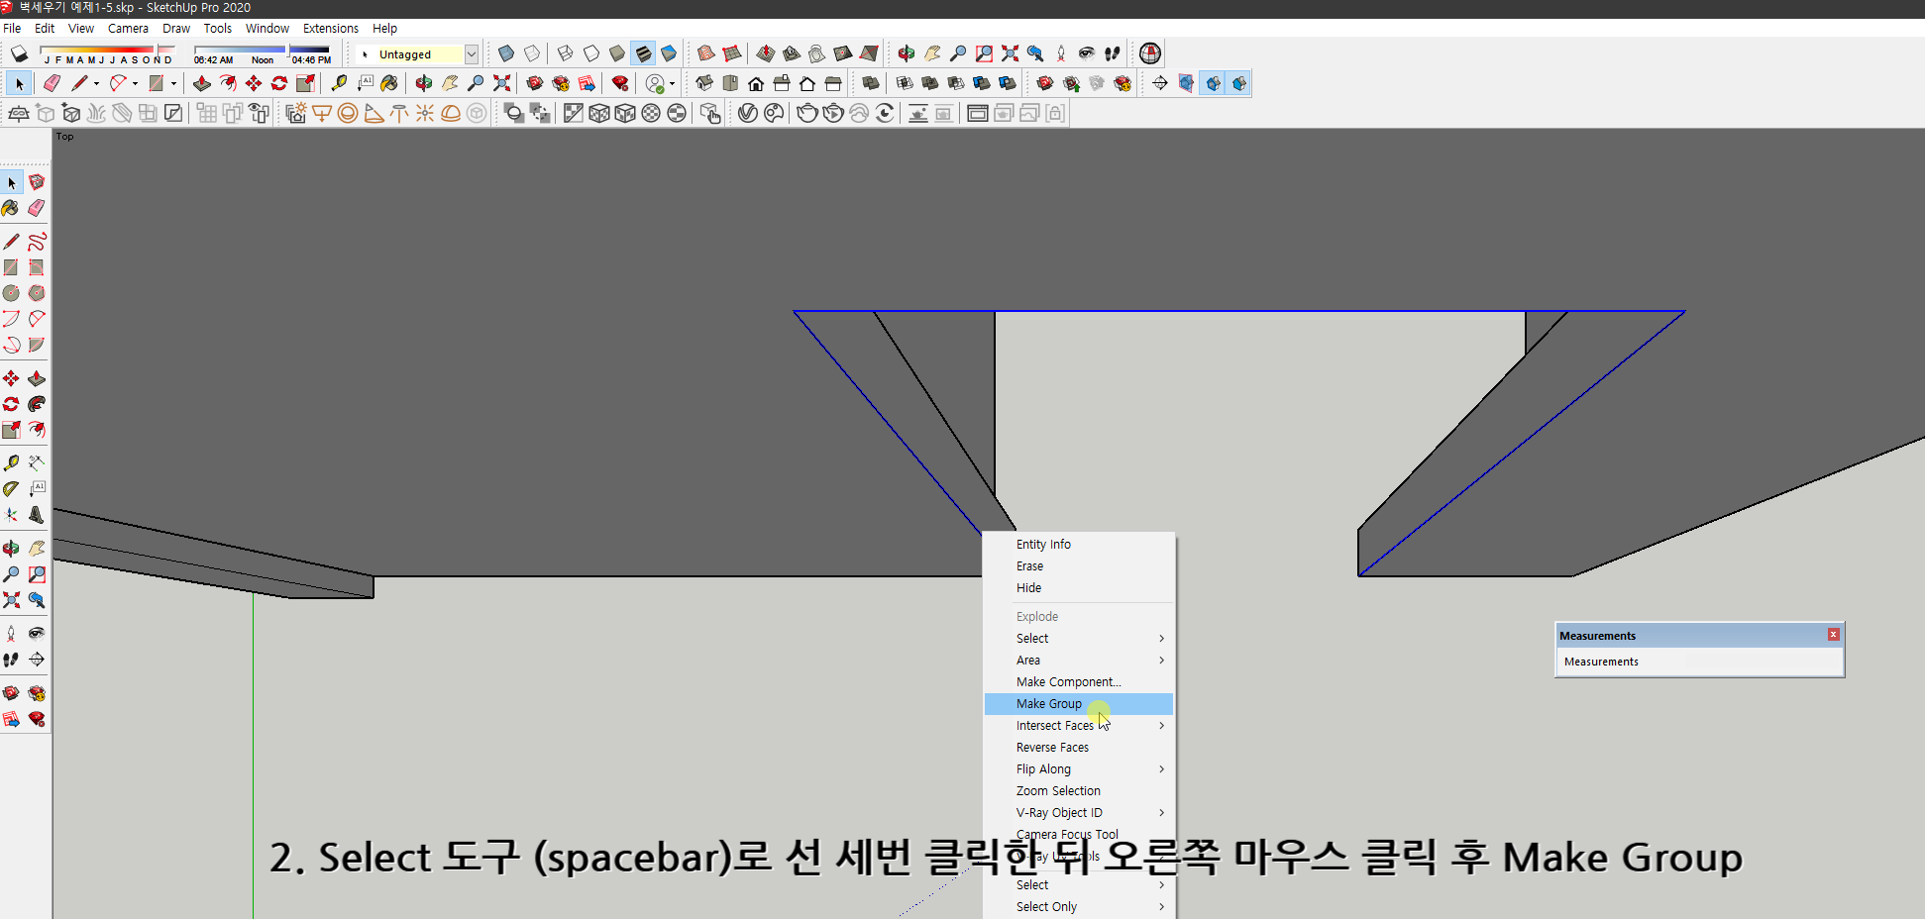Pick the Circle tool in left toolbox
This screenshot has width=1925, height=919.
point(11,293)
